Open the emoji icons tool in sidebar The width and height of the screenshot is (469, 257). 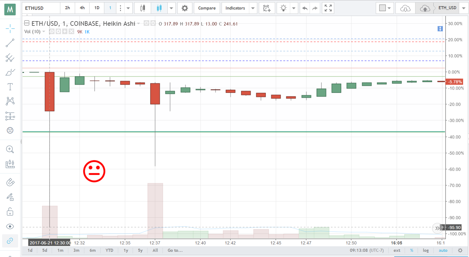(x=10, y=130)
